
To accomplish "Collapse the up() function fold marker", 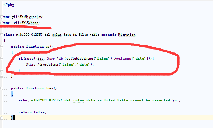I will click(x=2, y=47).
